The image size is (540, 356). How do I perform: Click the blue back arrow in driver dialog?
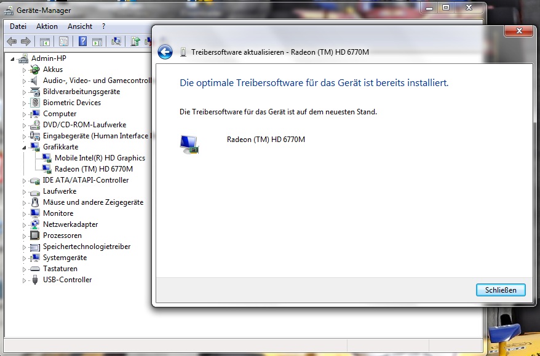point(165,52)
